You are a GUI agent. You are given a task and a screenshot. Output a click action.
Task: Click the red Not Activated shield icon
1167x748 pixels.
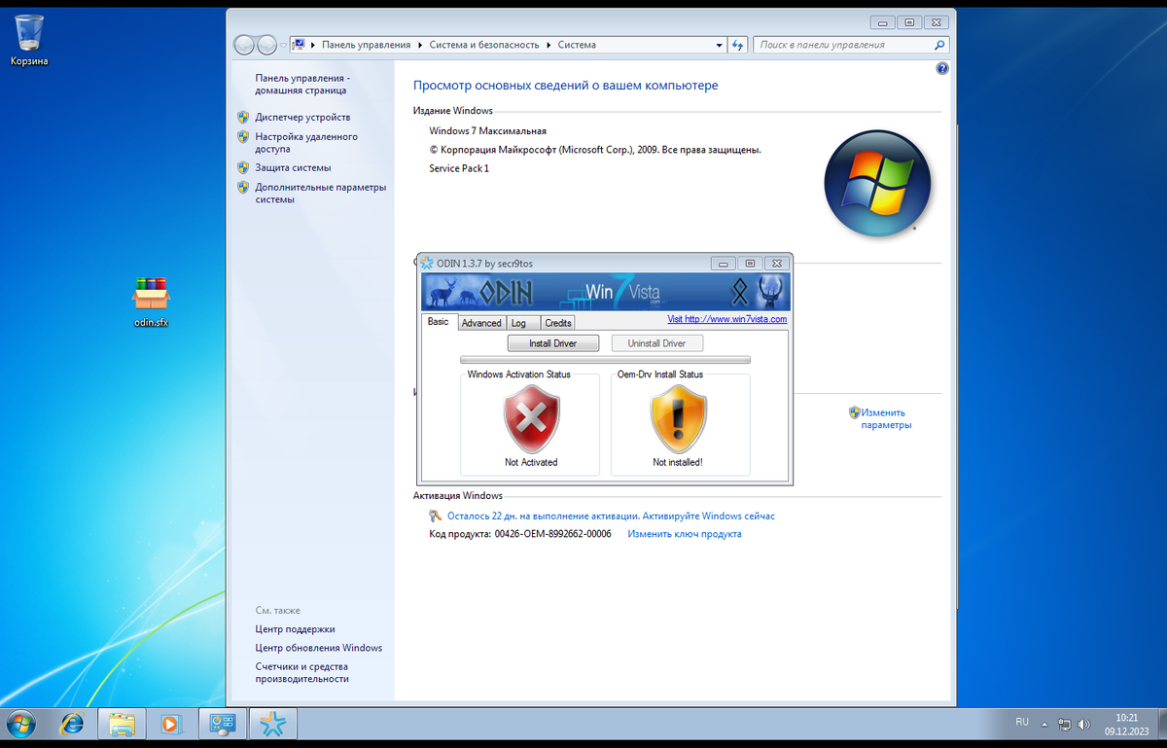531,418
